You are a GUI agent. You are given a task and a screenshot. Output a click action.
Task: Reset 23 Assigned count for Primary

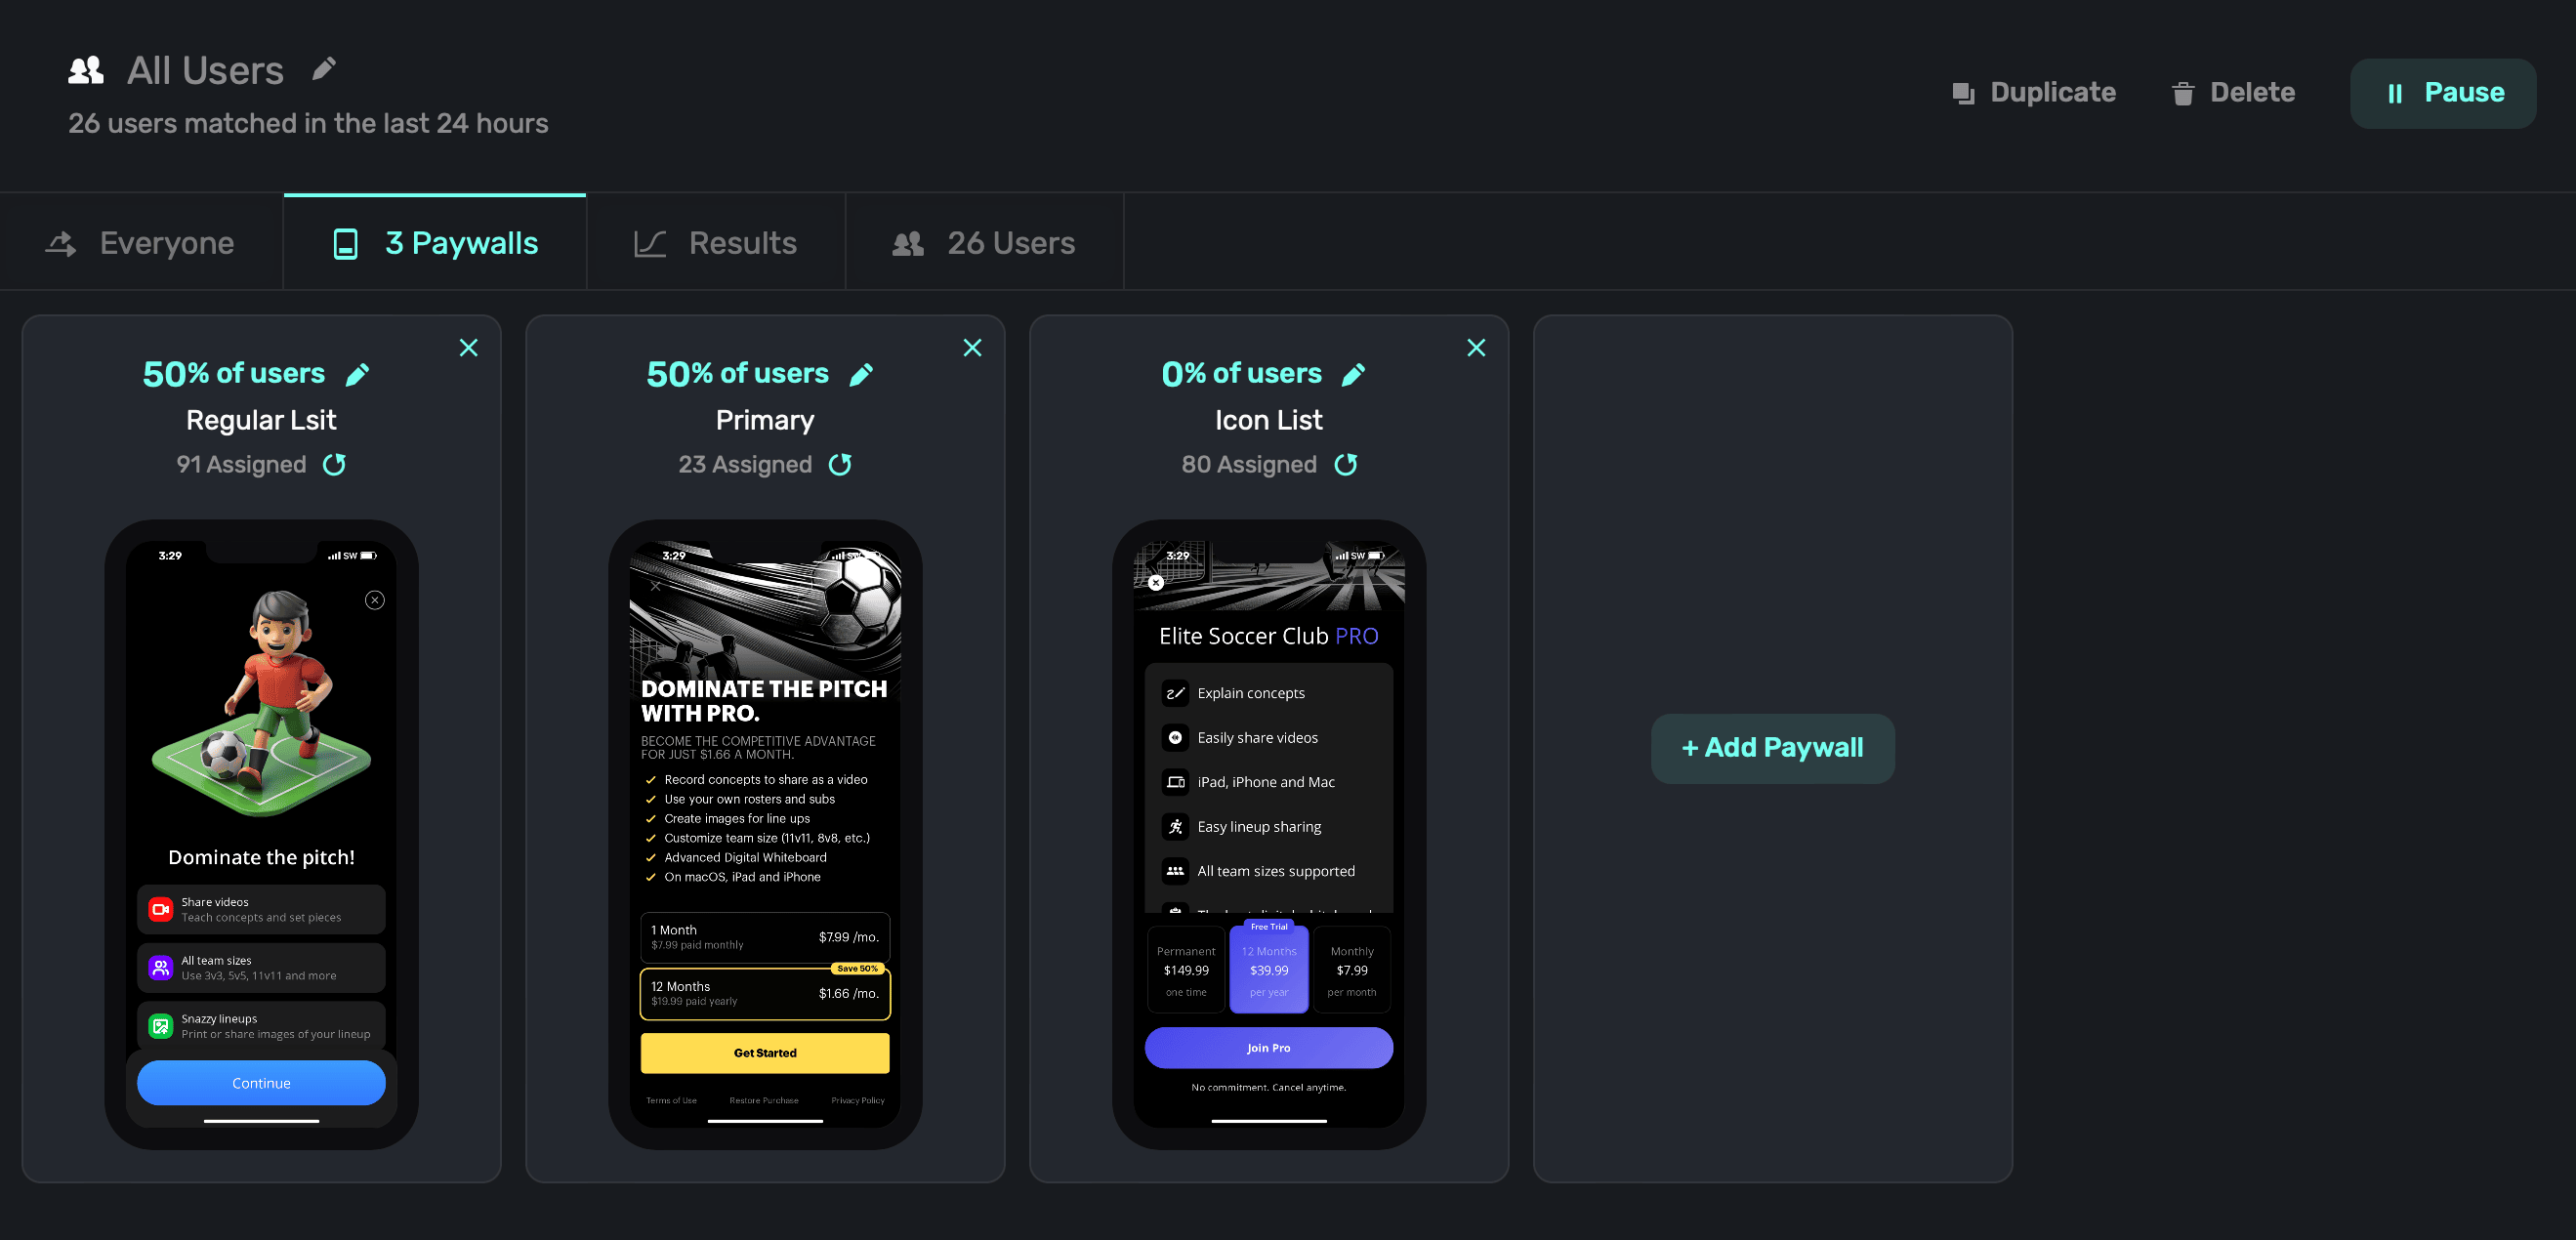[x=840, y=464]
